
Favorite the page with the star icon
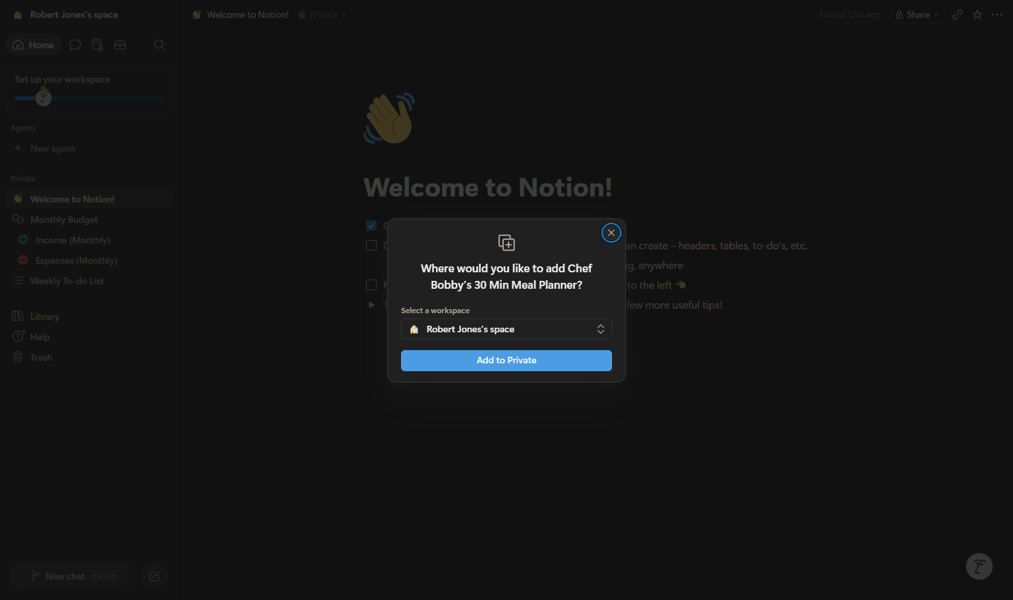[x=977, y=15]
